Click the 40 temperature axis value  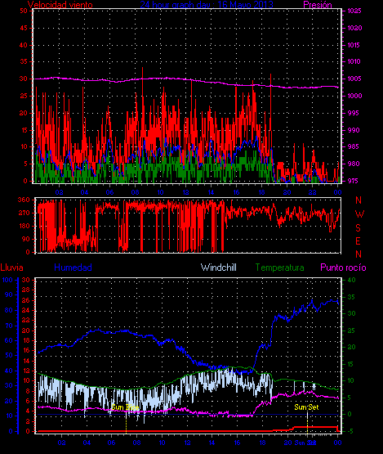pos(351,280)
